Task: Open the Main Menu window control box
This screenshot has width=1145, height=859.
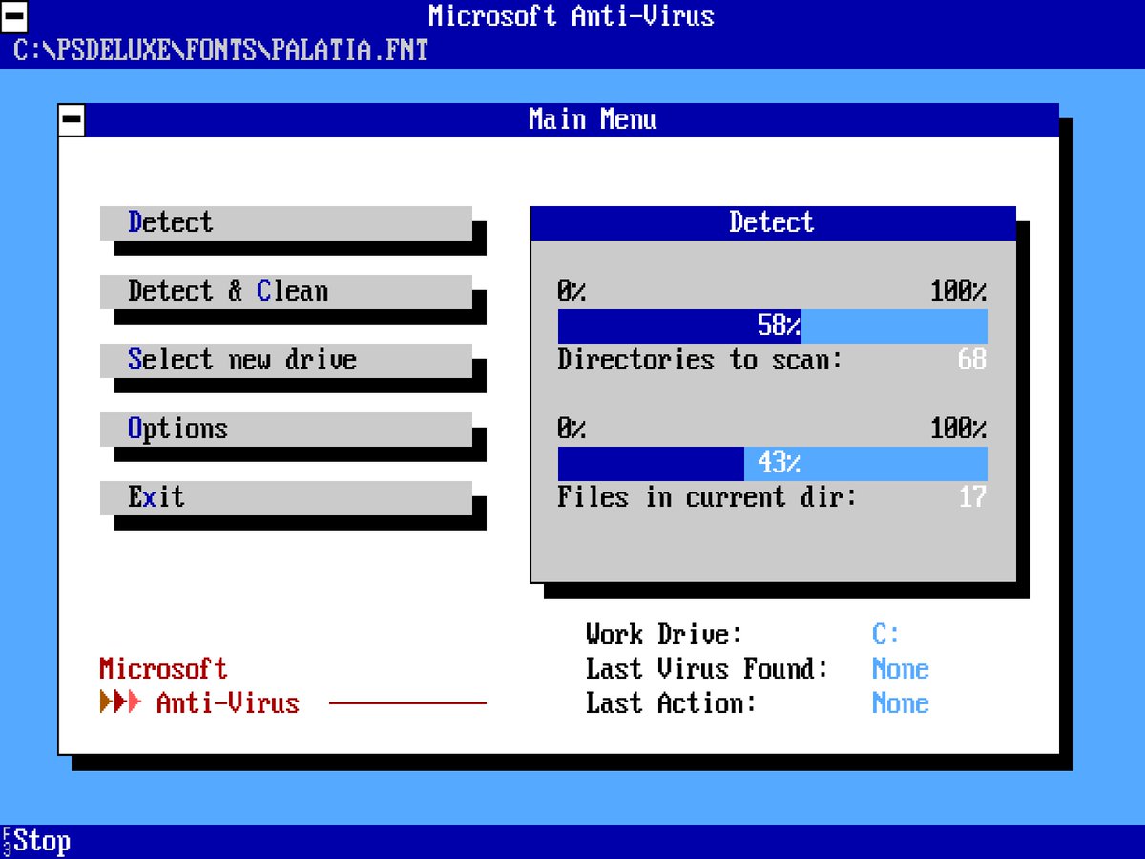Action: [72, 119]
